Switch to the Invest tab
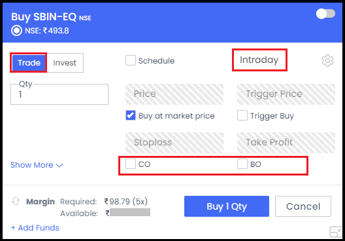 coord(65,63)
